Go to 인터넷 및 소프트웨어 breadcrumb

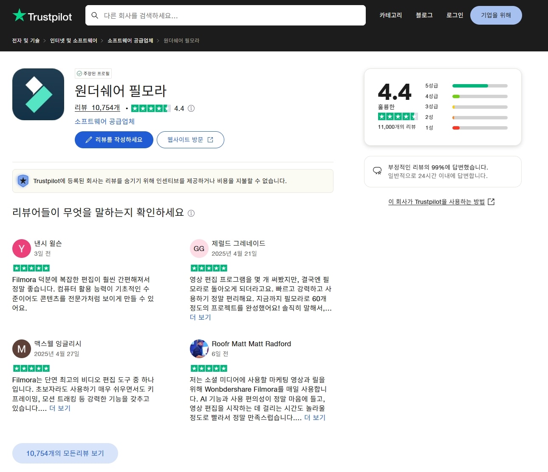[x=73, y=41]
